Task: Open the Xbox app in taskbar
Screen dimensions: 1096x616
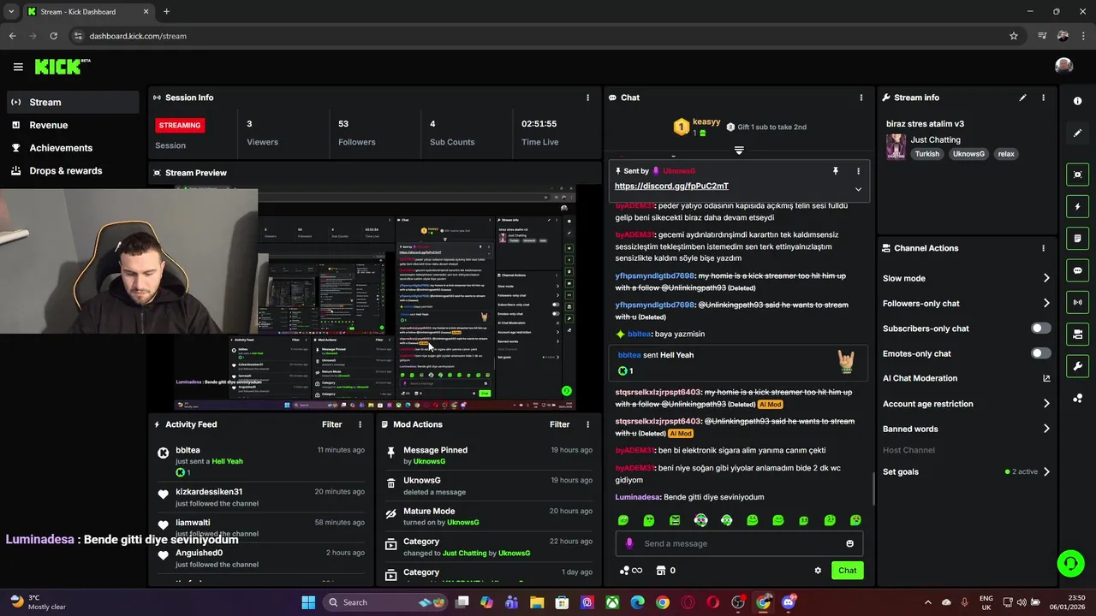Action: point(612,602)
